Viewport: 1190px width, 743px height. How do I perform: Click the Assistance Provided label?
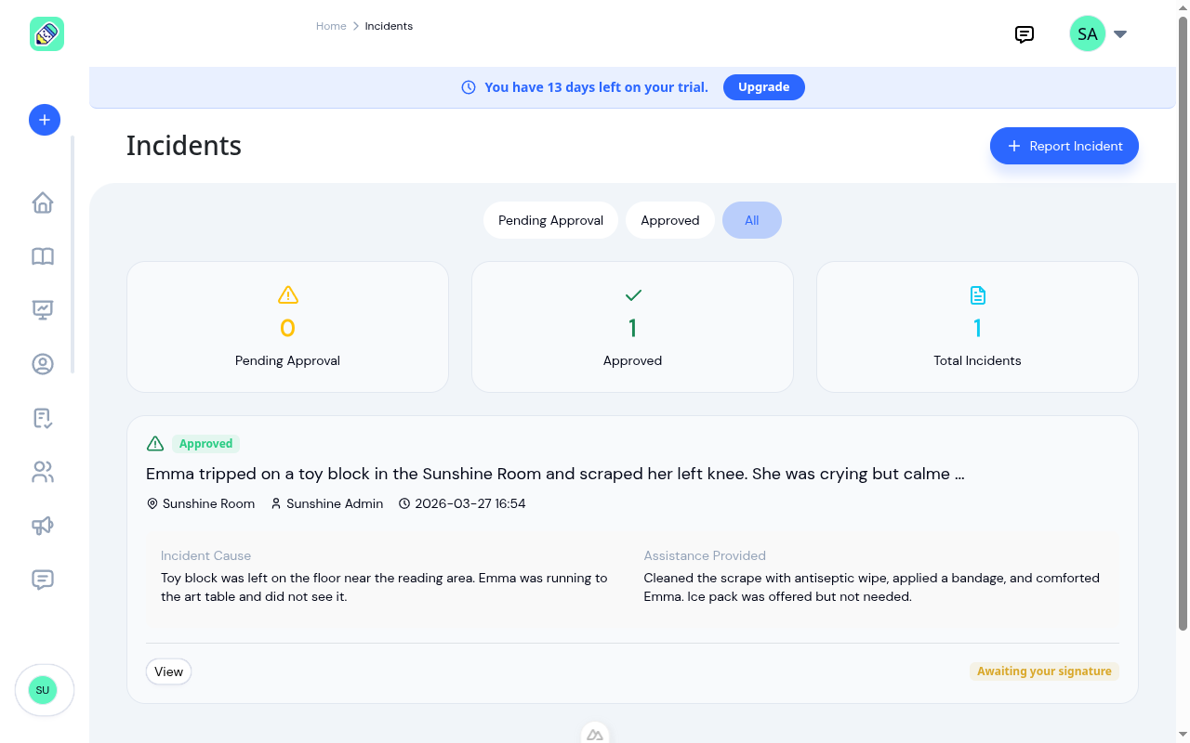(x=705, y=555)
